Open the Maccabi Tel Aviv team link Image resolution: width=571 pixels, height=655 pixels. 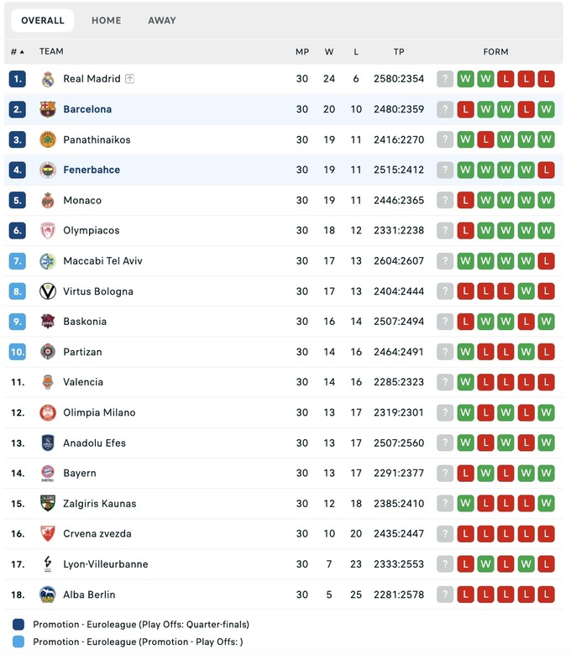[x=102, y=261]
